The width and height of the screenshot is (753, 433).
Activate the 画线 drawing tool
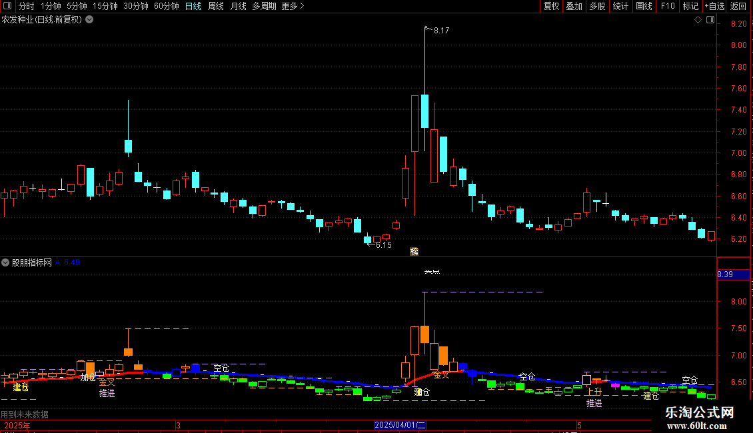(644, 6)
